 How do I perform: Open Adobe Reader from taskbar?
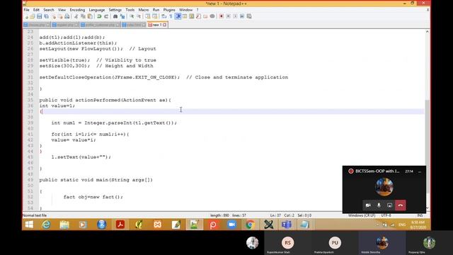[x=120, y=225]
